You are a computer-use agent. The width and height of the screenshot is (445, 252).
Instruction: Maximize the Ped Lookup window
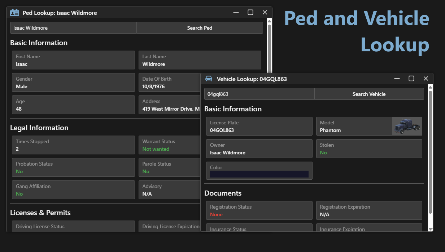click(250, 12)
